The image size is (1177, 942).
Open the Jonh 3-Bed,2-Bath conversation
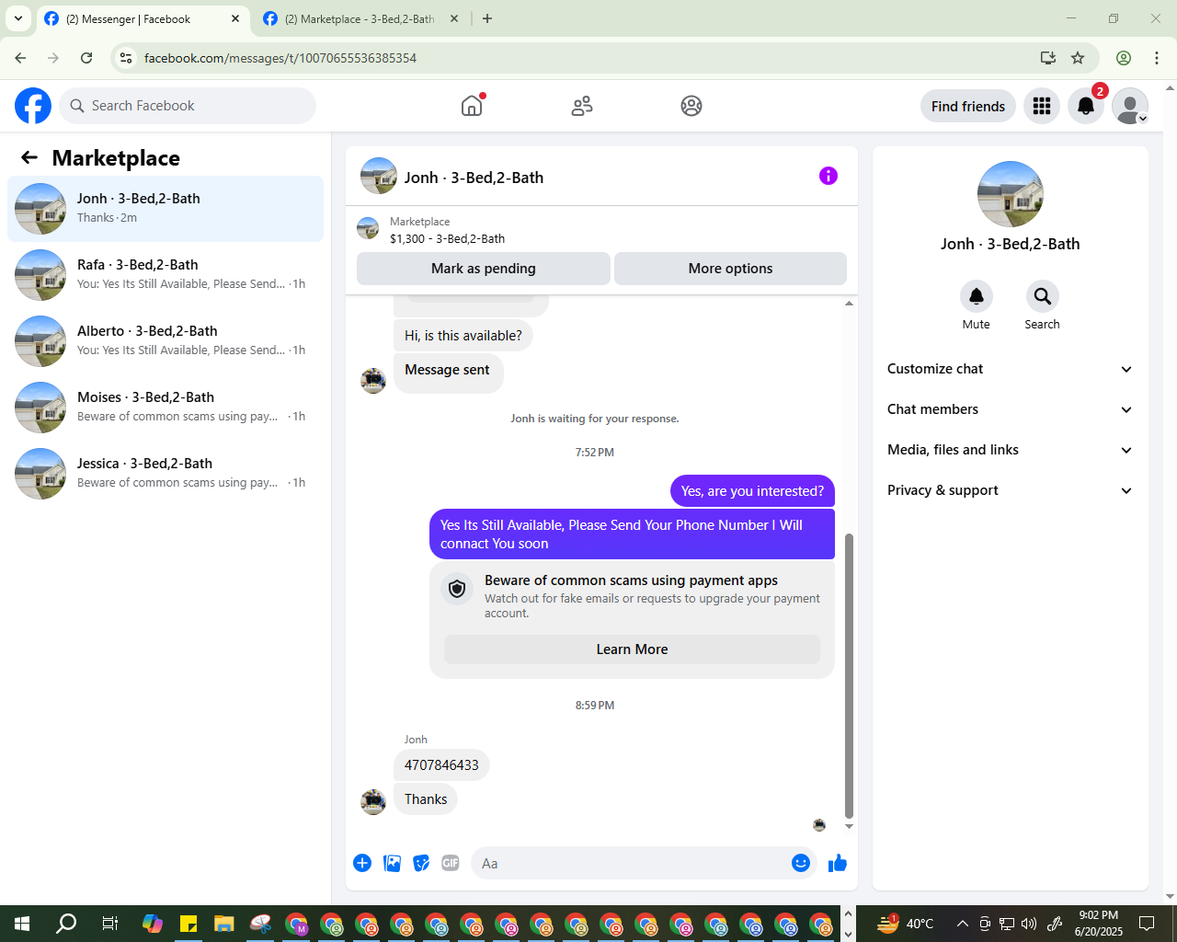pyautogui.click(x=166, y=209)
